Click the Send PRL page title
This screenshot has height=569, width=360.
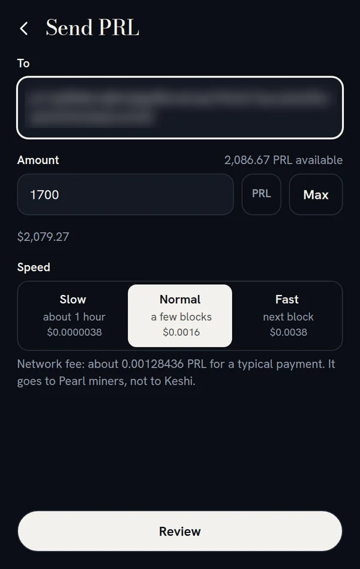tap(92, 28)
